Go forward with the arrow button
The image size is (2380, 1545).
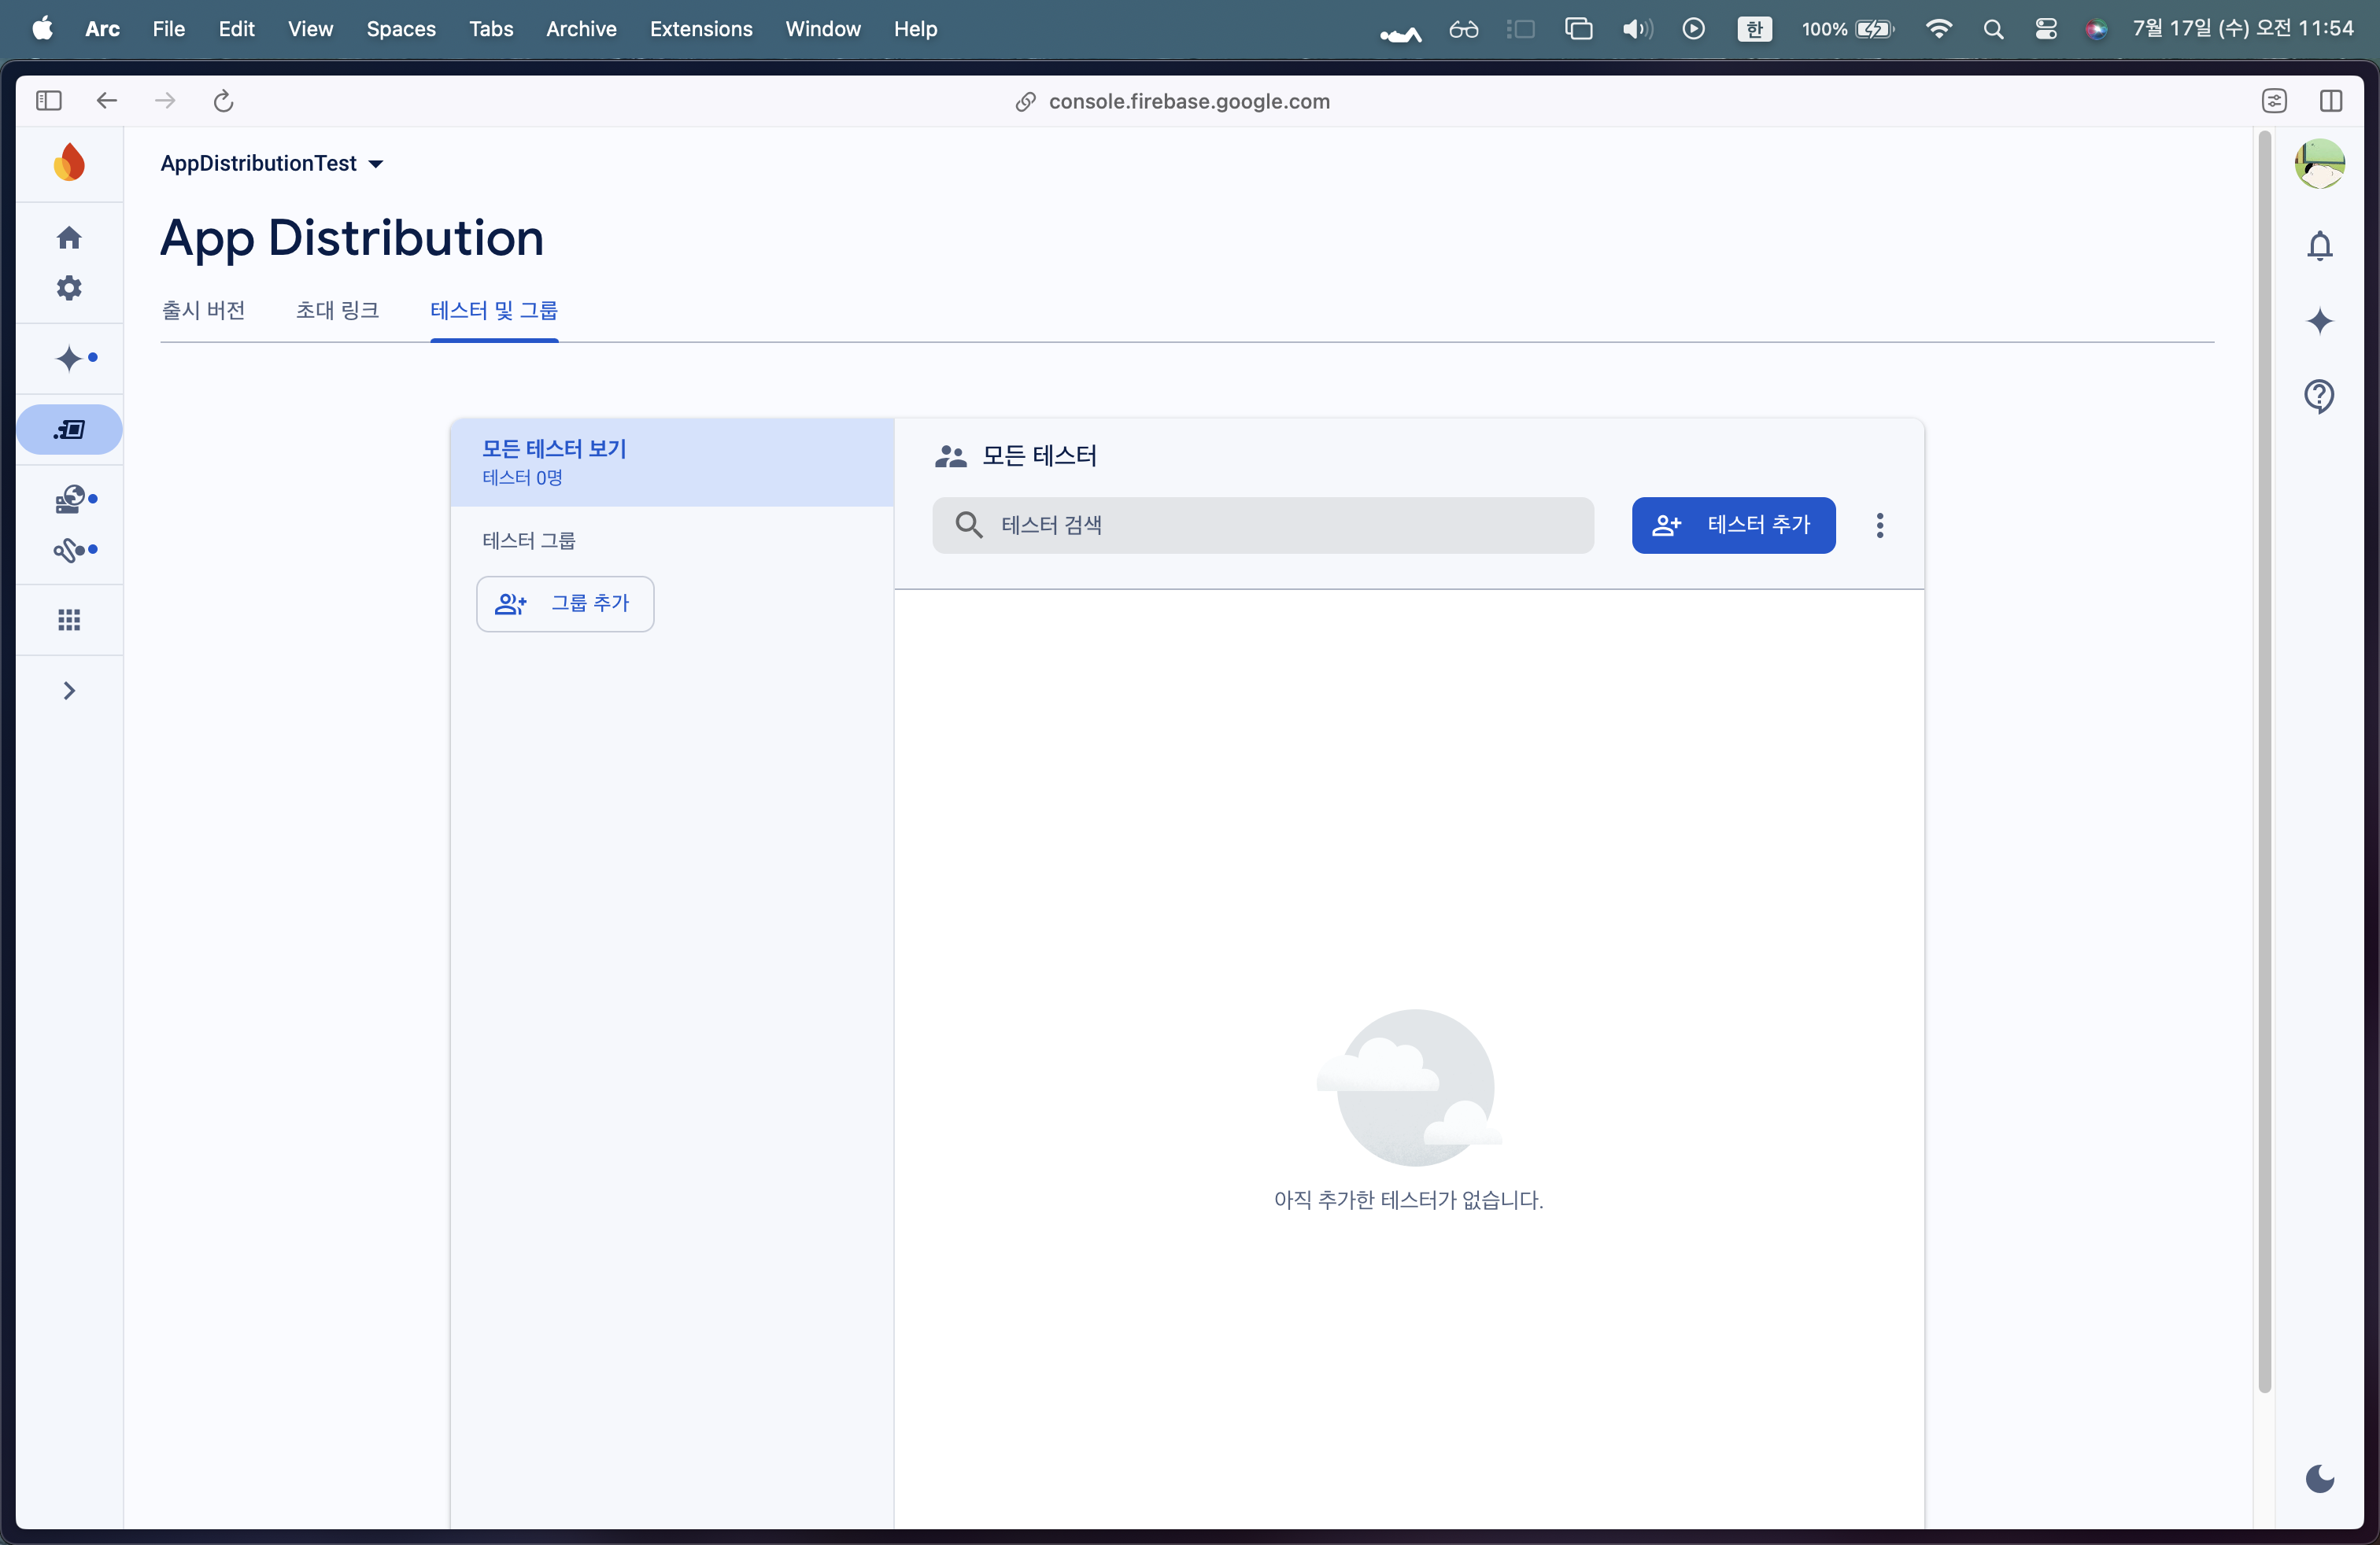click(165, 101)
